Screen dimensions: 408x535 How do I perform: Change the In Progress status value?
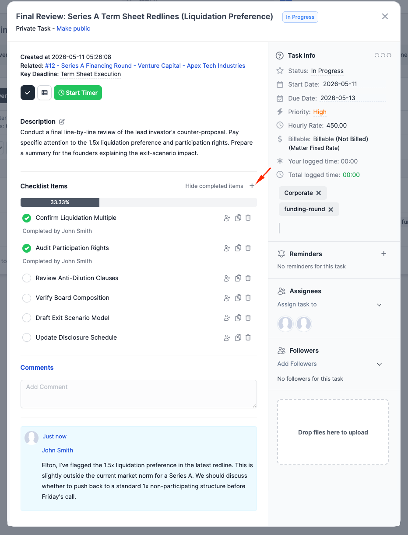click(327, 71)
